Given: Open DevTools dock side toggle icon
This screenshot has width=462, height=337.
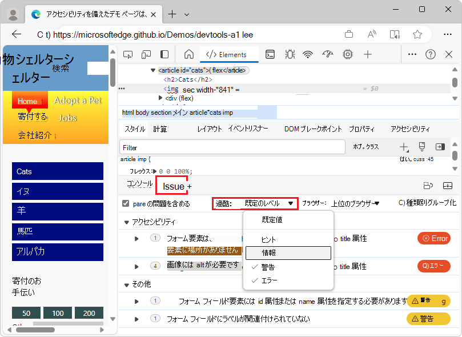Looking at the screenshot, I should tap(165, 54).
